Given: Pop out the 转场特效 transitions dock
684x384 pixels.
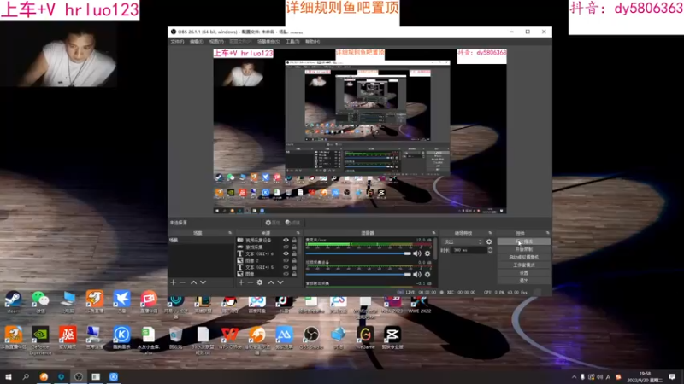Looking at the screenshot, I should (x=490, y=233).
